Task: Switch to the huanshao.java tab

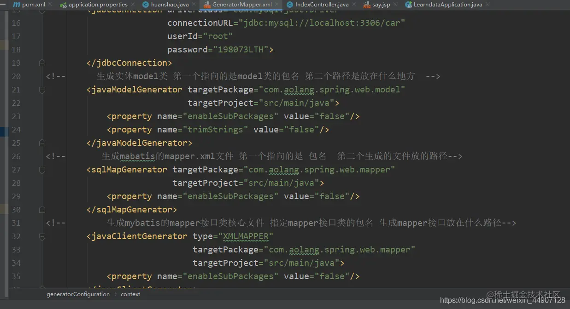Action: pyautogui.click(x=170, y=5)
